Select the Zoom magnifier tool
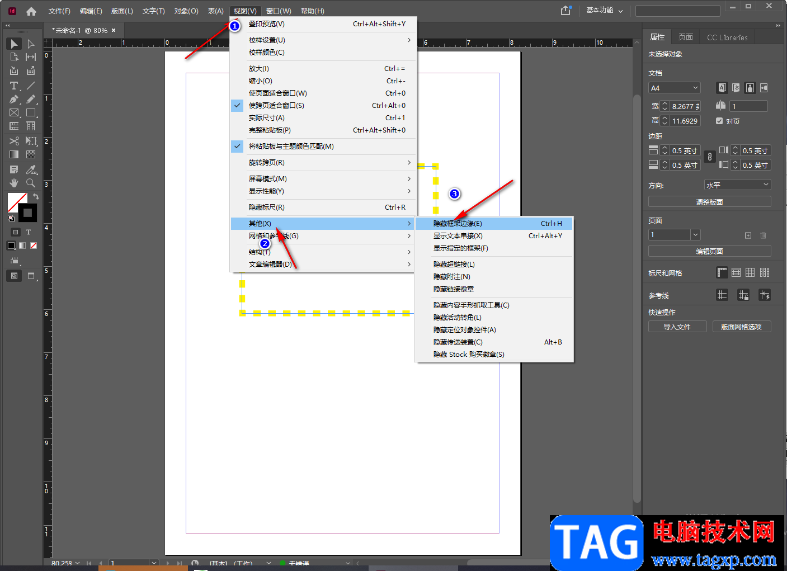 click(x=31, y=183)
